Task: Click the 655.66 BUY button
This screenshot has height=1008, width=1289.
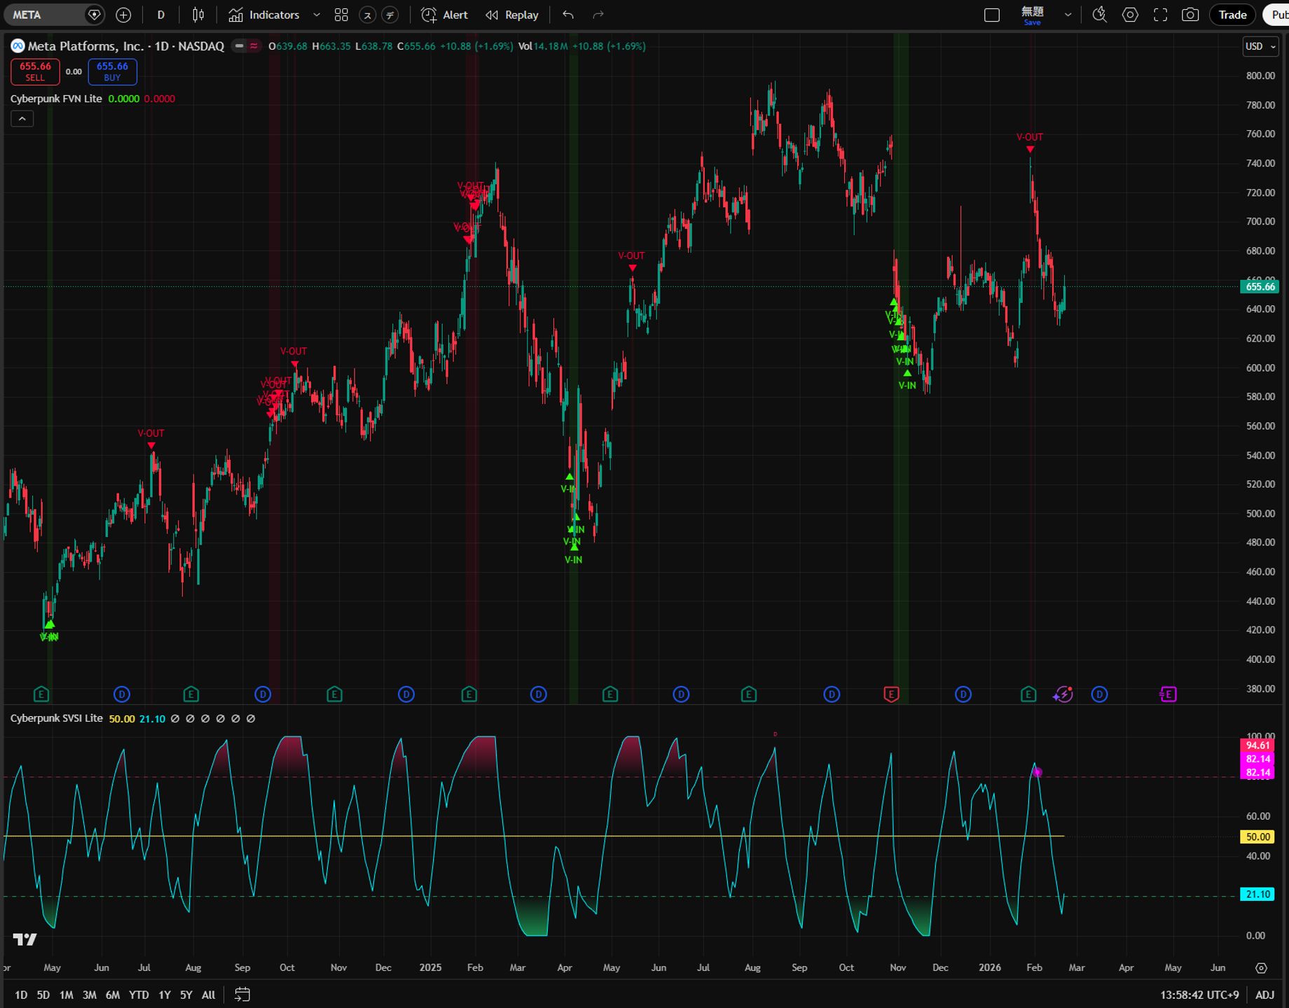Action: point(112,71)
